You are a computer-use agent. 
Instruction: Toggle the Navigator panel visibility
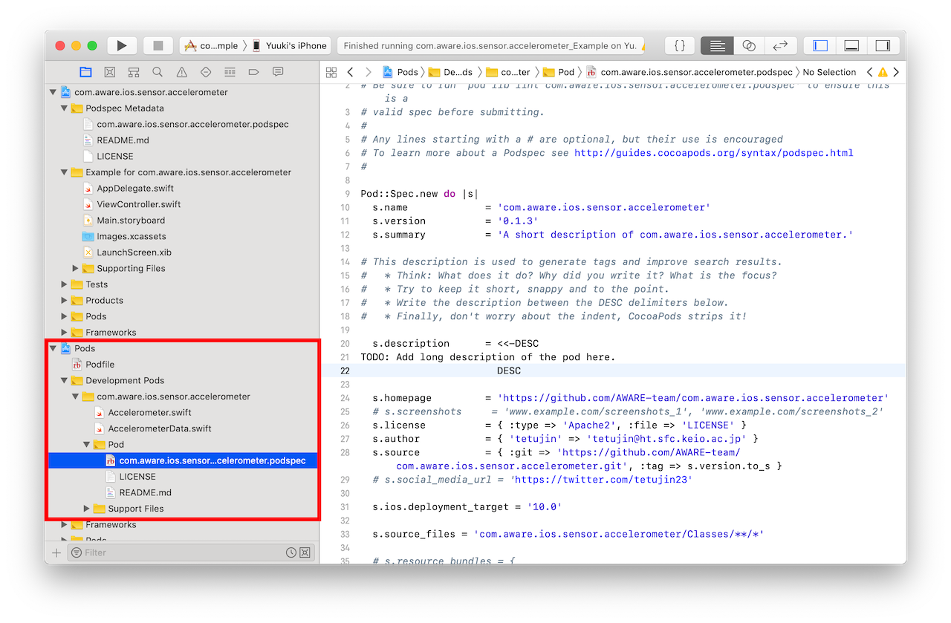(x=820, y=46)
